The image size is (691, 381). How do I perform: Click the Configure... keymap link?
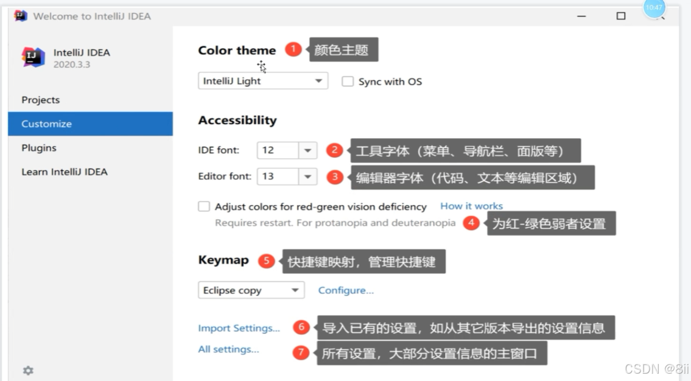tap(346, 290)
